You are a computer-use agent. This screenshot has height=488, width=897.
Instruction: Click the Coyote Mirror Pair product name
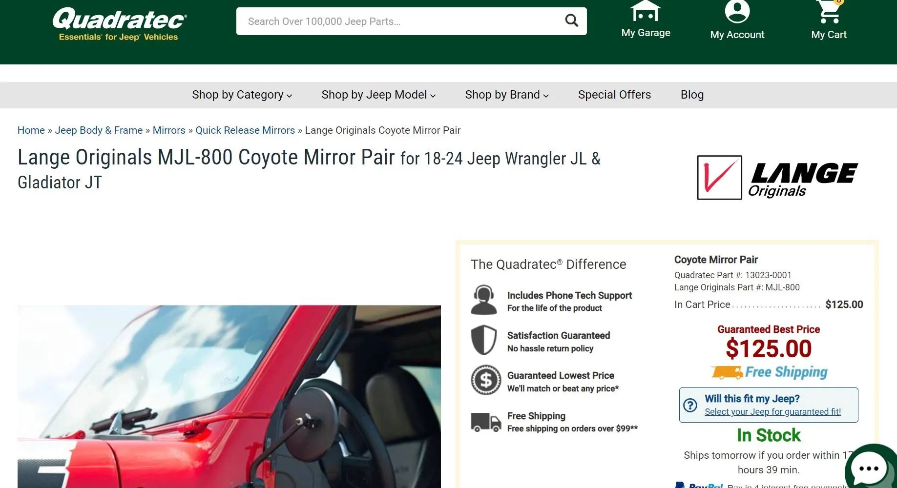[x=716, y=260]
